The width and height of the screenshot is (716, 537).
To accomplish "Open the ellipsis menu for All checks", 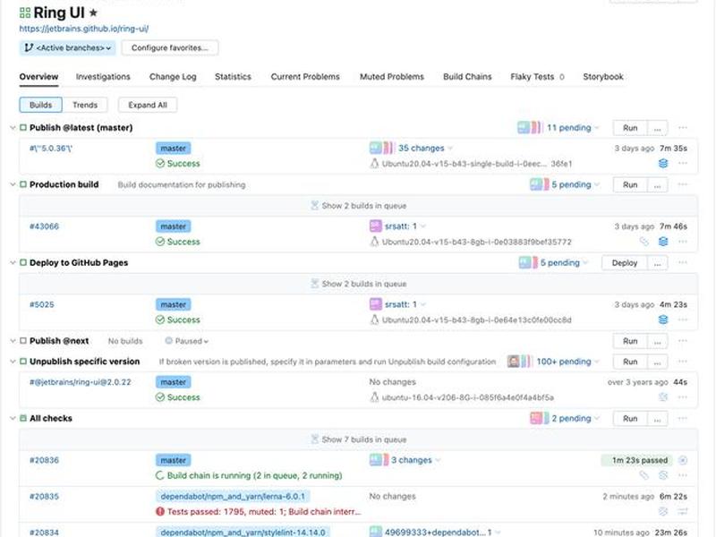I will point(683,418).
